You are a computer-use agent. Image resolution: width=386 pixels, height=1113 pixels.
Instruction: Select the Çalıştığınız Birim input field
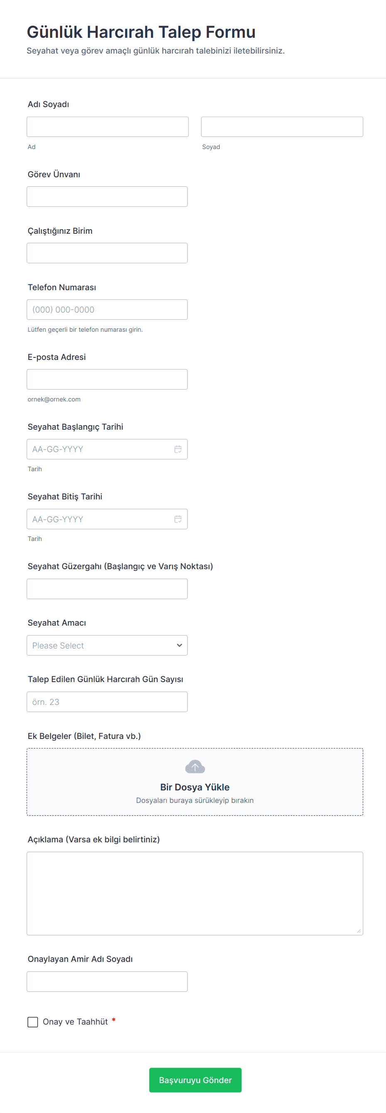pyautogui.click(x=107, y=253)
